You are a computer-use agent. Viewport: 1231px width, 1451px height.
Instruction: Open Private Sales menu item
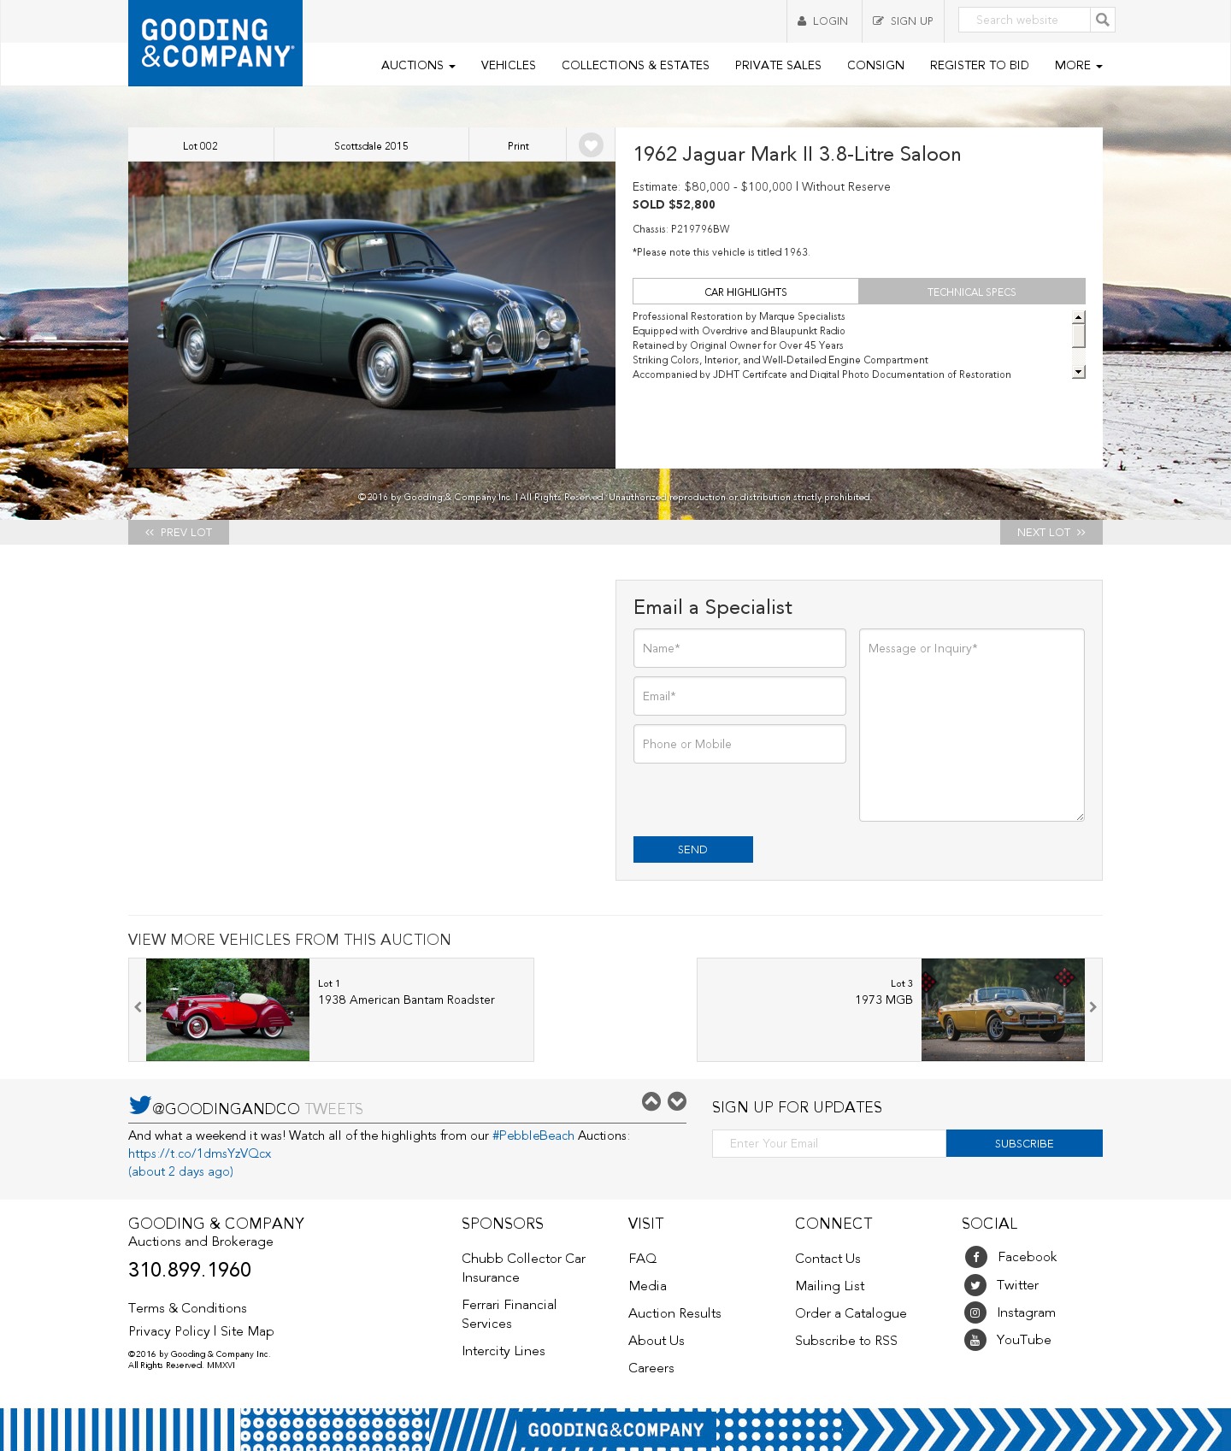(x=778, y=65)
